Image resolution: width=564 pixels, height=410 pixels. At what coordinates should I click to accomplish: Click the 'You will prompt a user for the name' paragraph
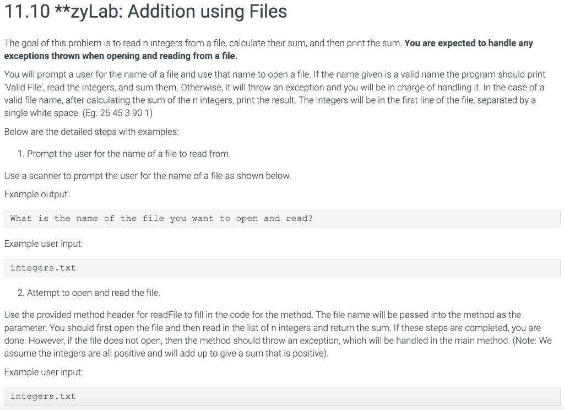(x=275, y=94)
